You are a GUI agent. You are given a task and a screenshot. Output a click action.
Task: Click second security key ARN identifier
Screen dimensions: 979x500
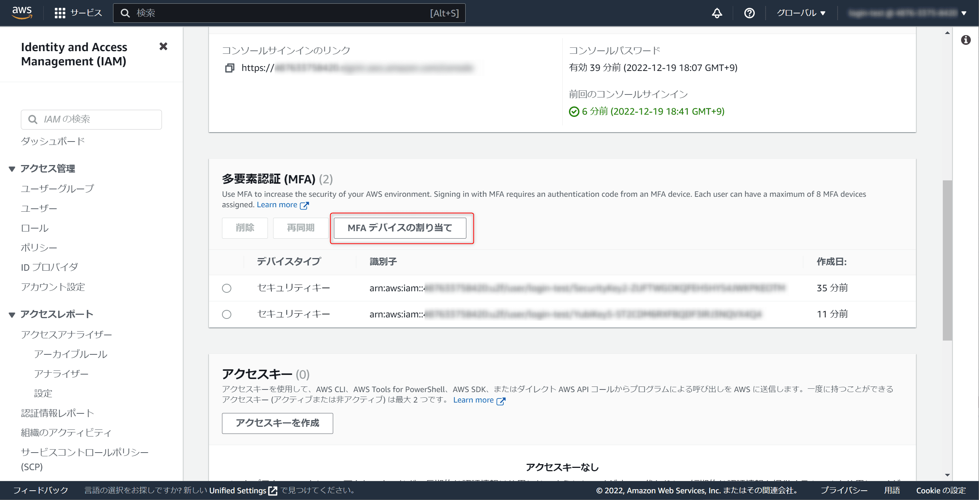pos(566,314)
